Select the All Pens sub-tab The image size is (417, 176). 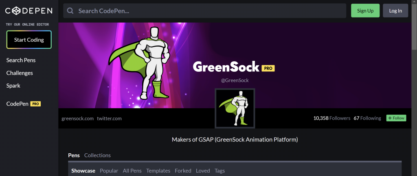(132, 171)
